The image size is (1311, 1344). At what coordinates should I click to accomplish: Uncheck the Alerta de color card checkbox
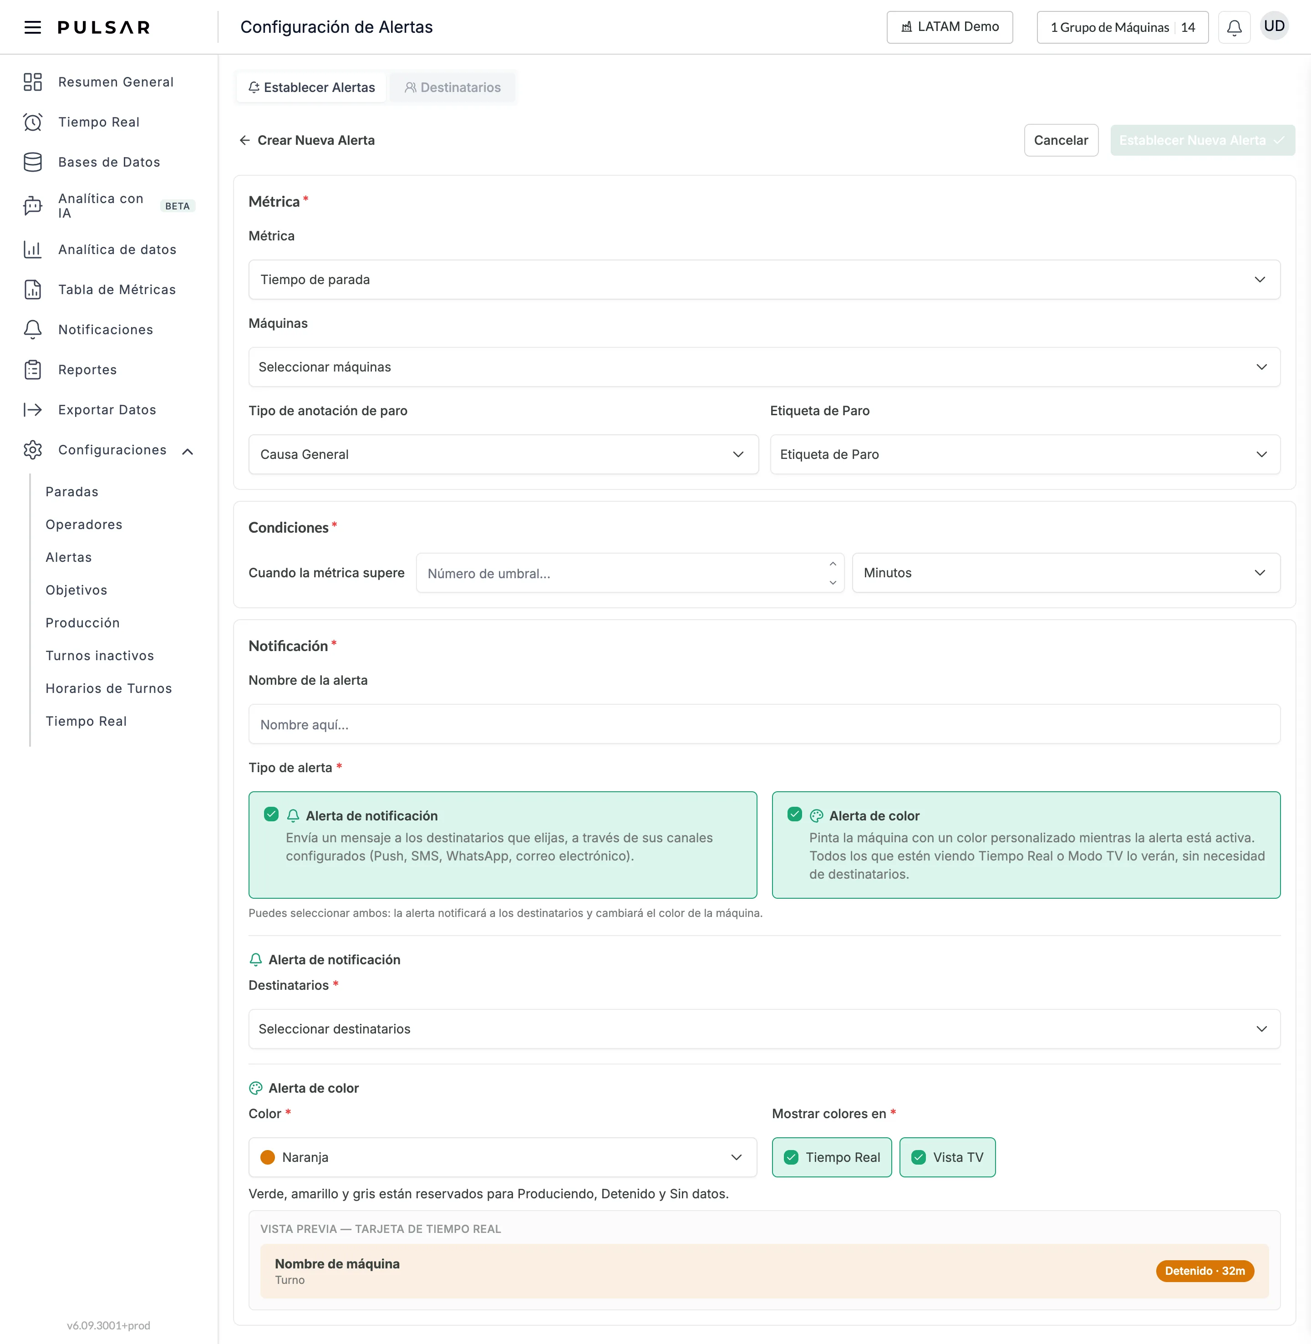click(795, 815)
